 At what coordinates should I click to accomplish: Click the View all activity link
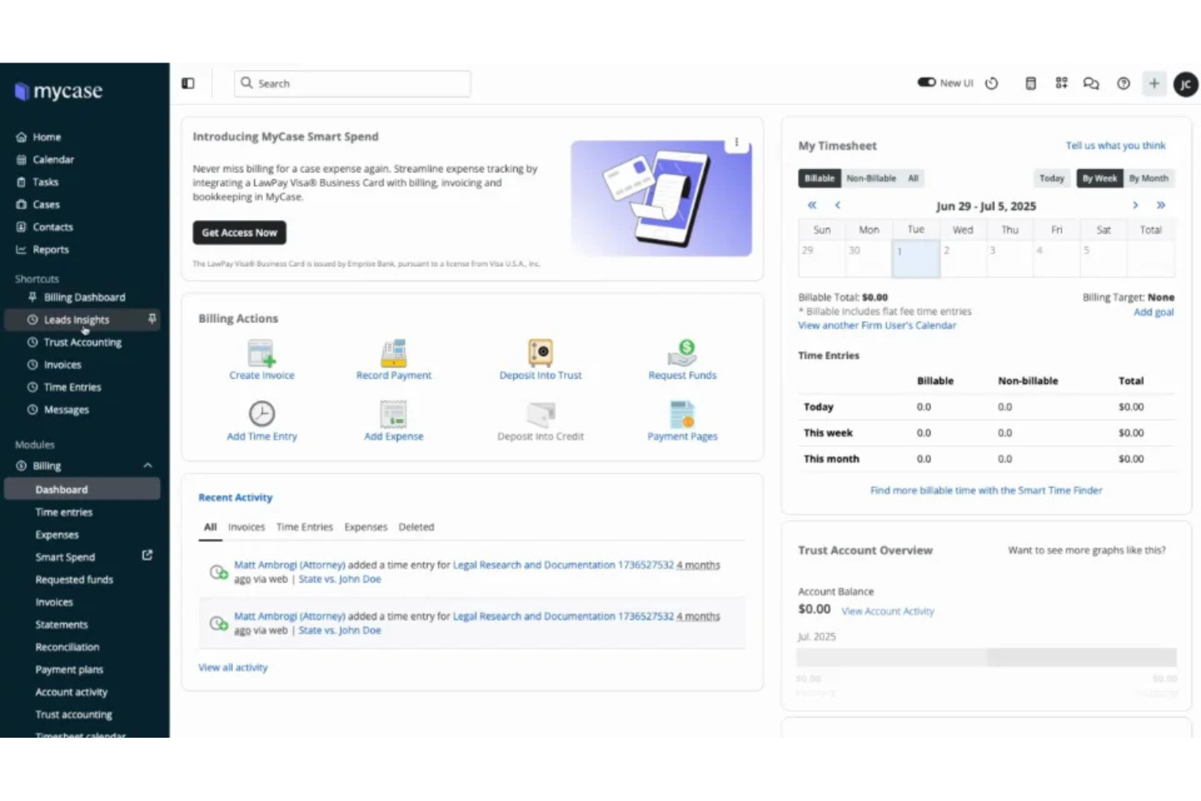tap(233, 668)
